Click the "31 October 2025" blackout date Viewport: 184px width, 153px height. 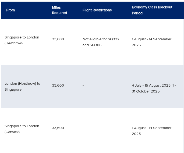146,91
